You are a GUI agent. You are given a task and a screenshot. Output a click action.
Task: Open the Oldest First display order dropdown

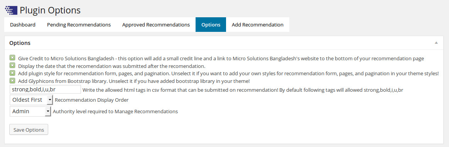31,100
